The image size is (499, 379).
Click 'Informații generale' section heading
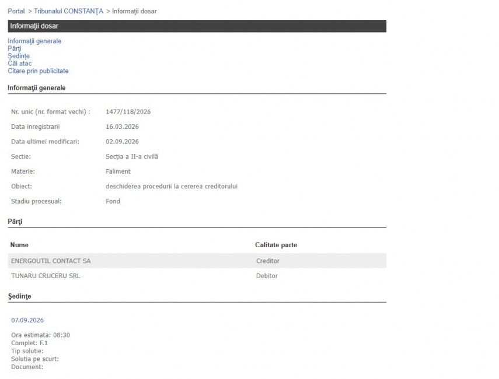click(x=37, y=88)
